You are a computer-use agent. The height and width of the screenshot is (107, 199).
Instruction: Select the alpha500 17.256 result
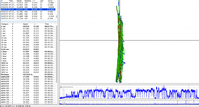tap(28, 77)
